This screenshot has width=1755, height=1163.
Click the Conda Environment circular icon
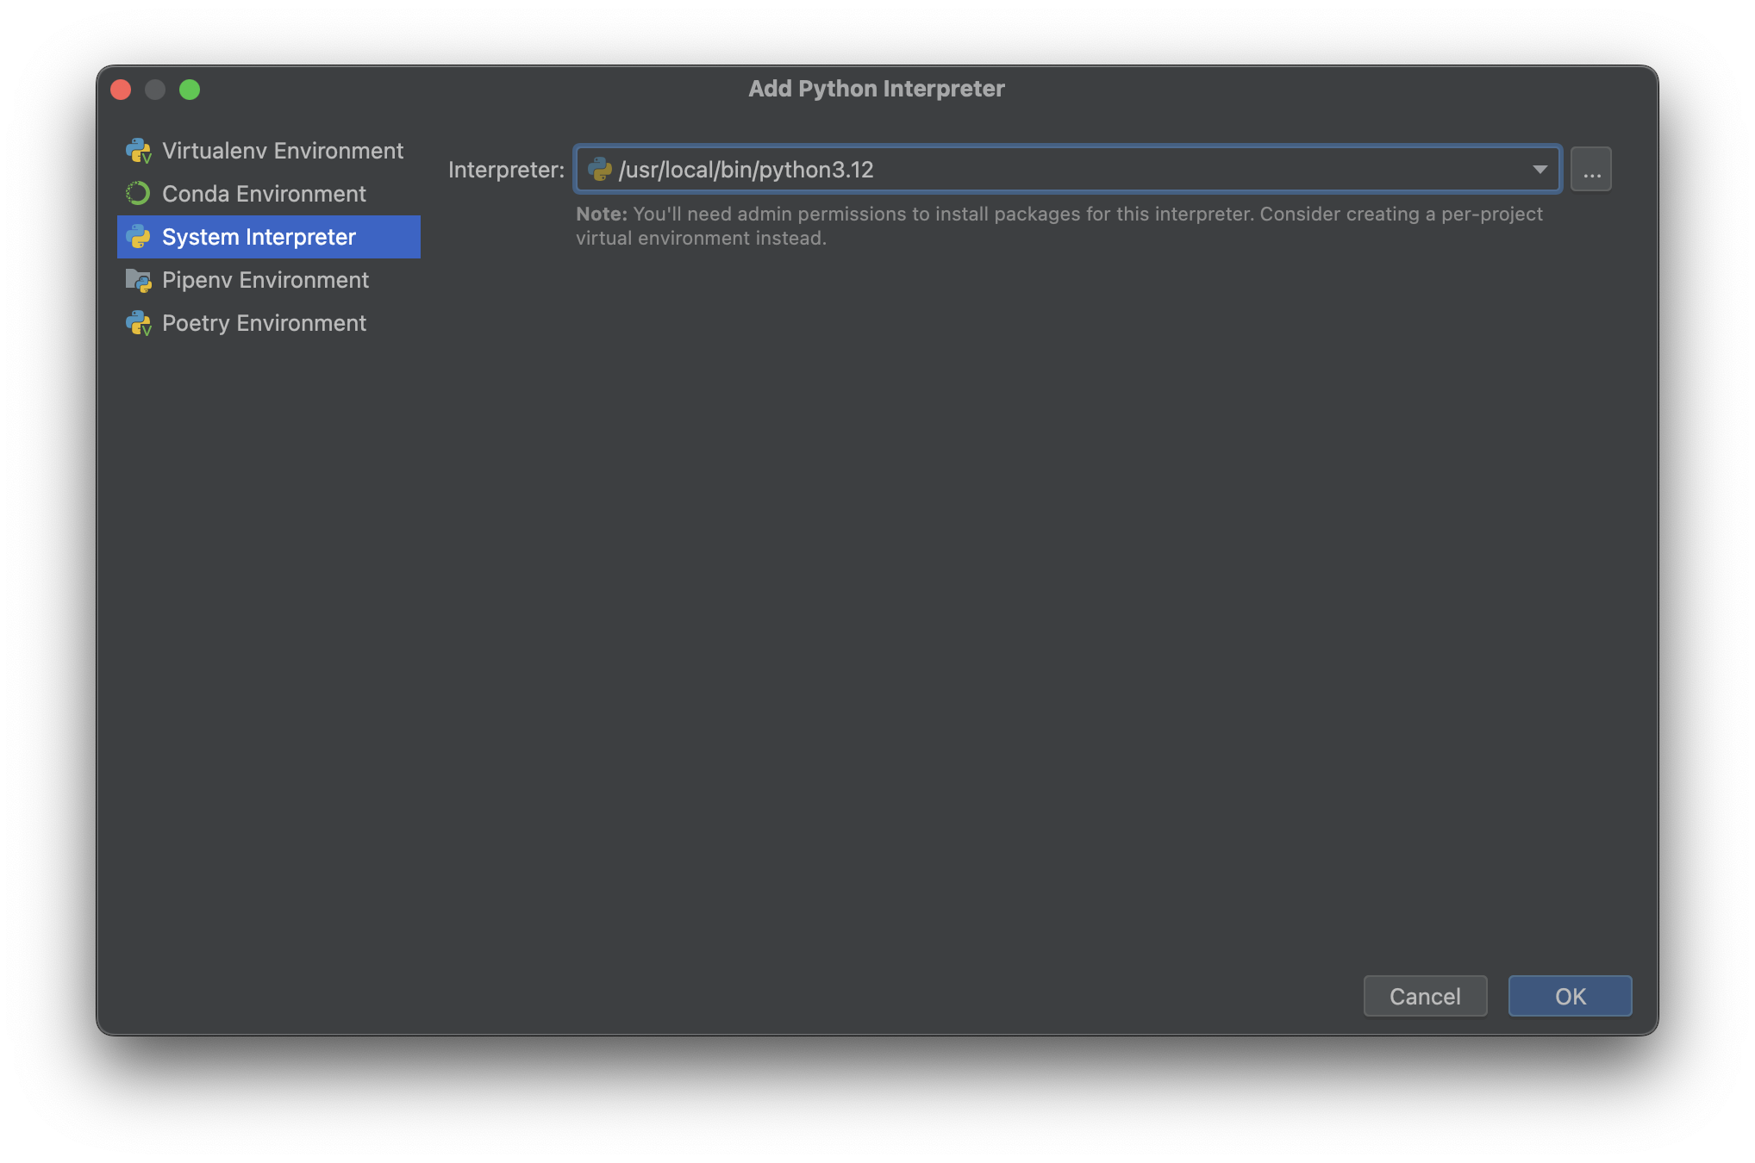tap(140, 193)
